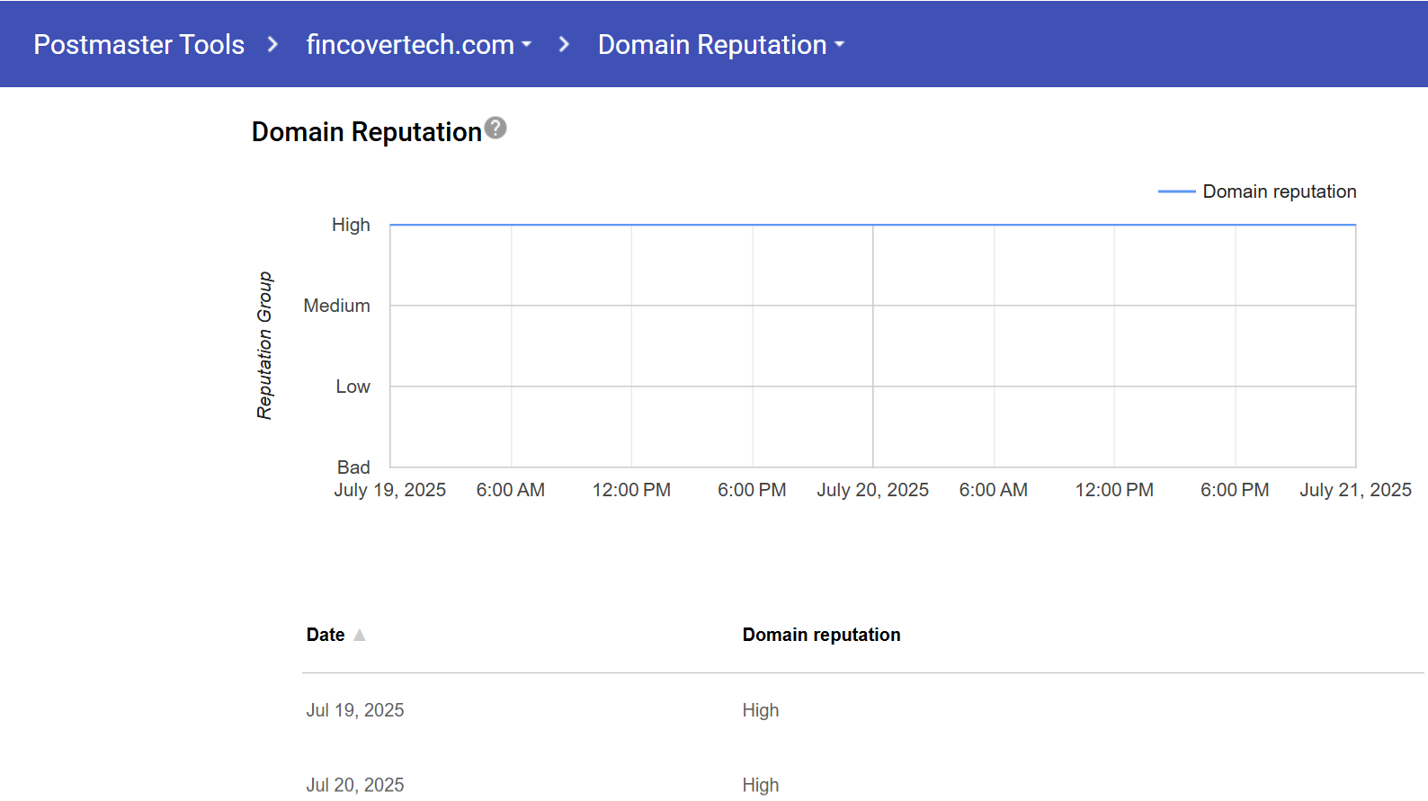Click the High label on the y-axis

(x=351, y=225)
